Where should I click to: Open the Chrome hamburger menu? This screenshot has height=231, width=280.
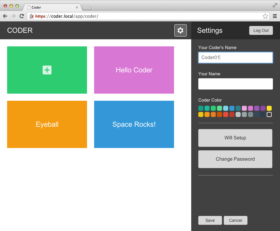tap(275, 16)
